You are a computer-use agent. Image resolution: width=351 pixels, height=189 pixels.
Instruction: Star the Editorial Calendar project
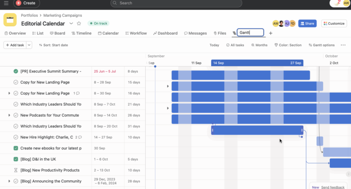click(79, 23)
